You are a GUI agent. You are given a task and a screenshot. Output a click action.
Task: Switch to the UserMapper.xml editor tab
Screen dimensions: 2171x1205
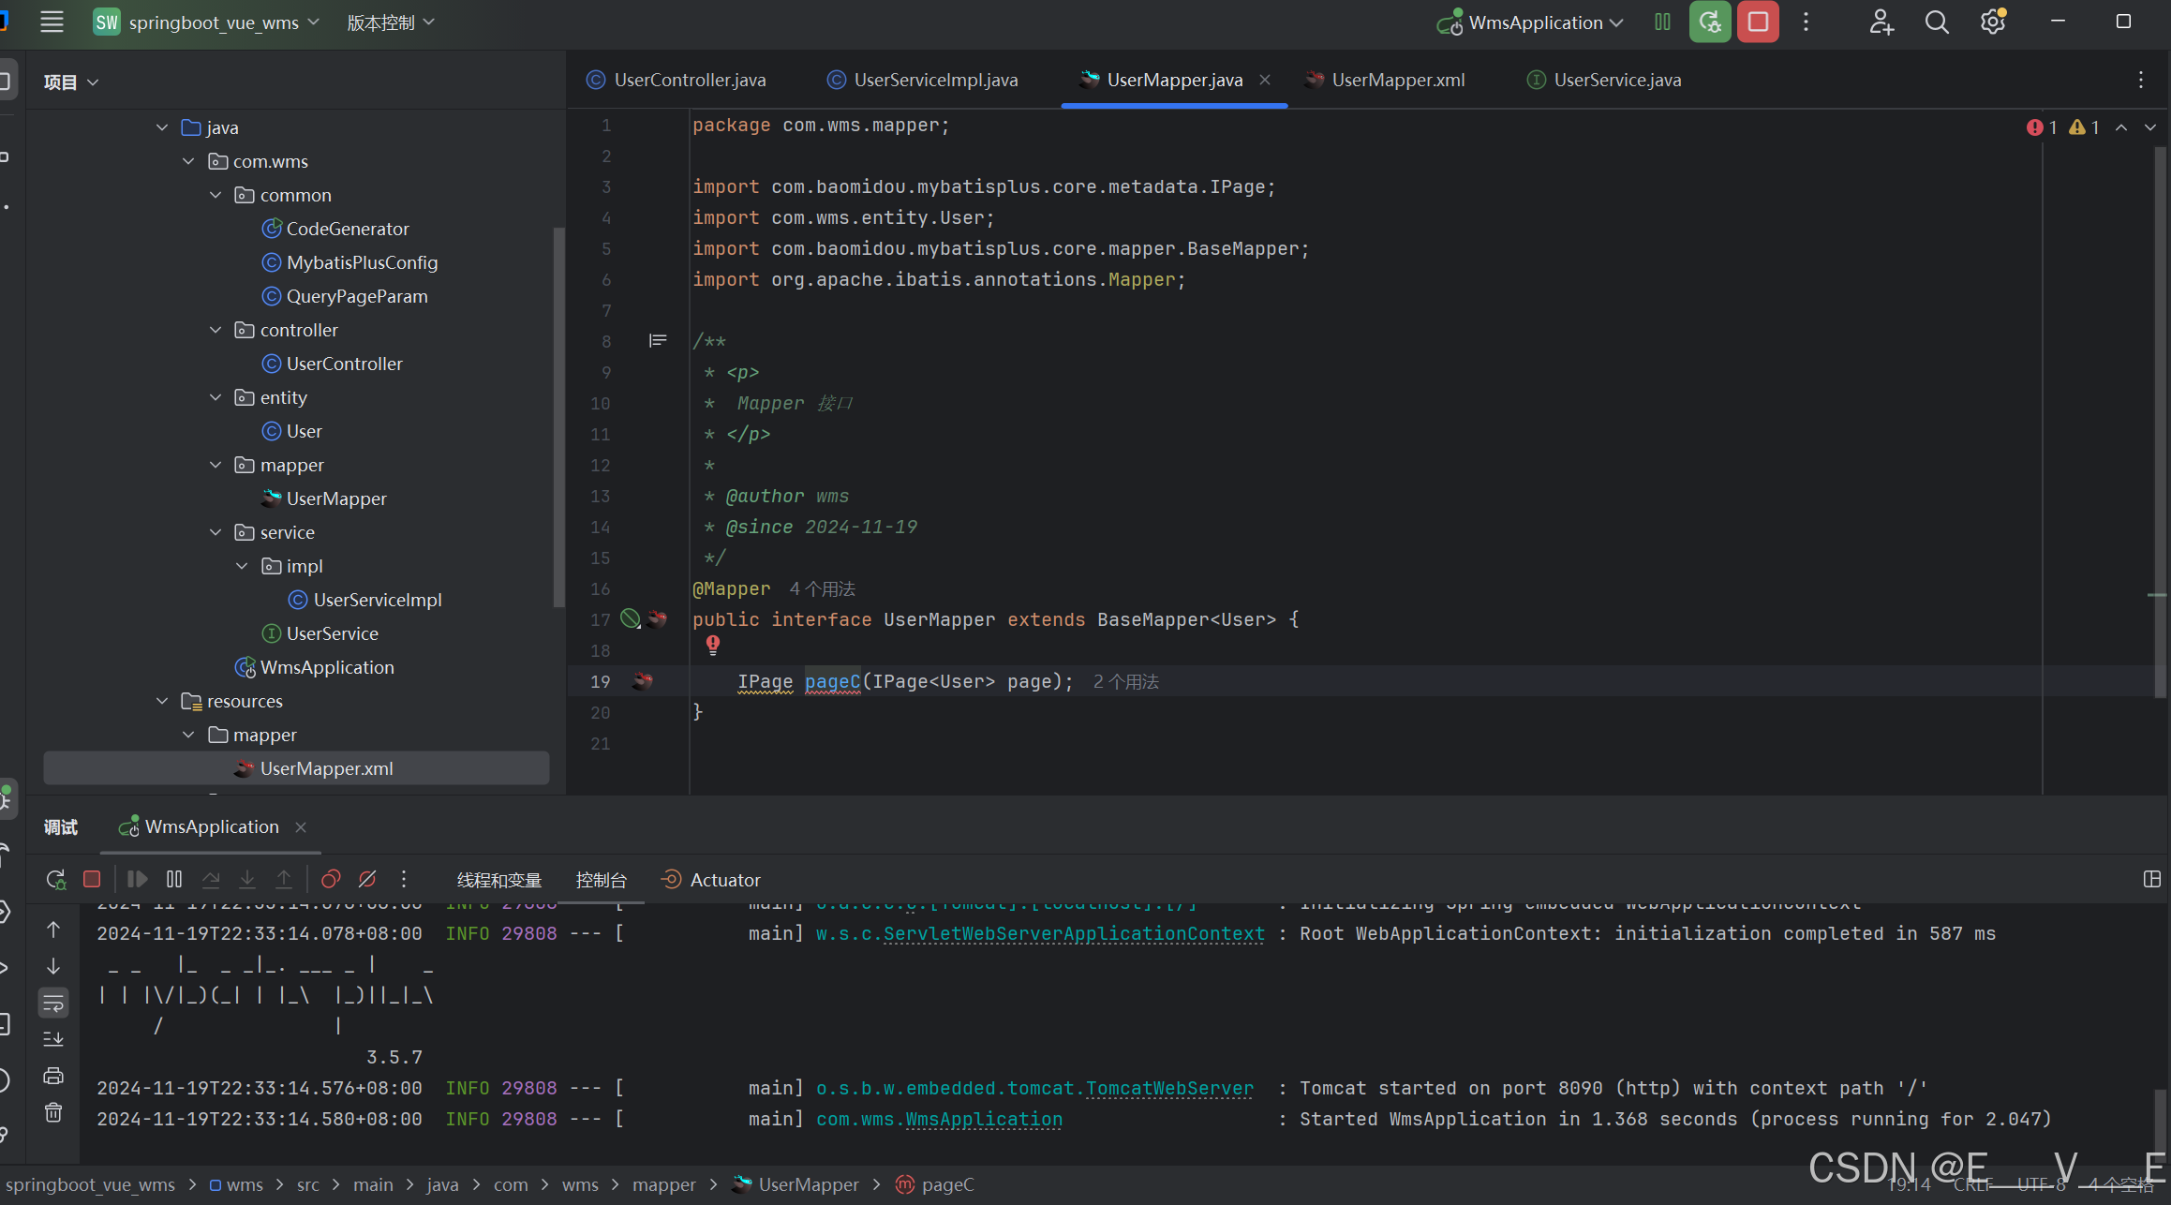[1397, 80]
